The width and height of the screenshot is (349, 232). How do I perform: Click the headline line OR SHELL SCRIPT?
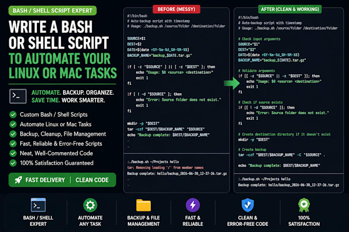click(x=59, y=43)
